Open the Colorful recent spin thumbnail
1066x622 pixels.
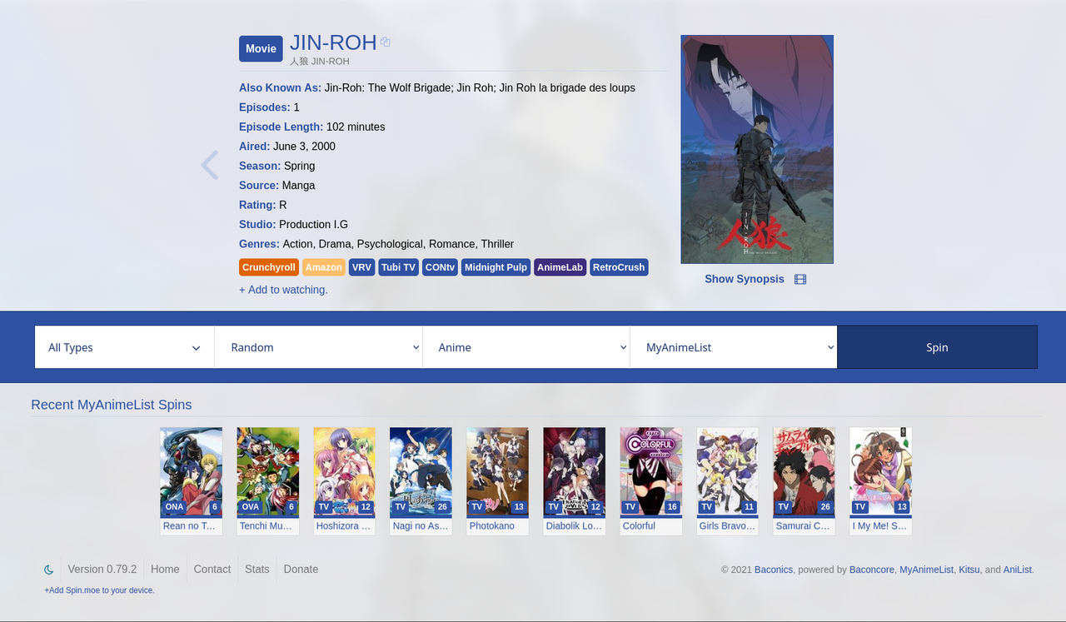[x=650, y=480]
